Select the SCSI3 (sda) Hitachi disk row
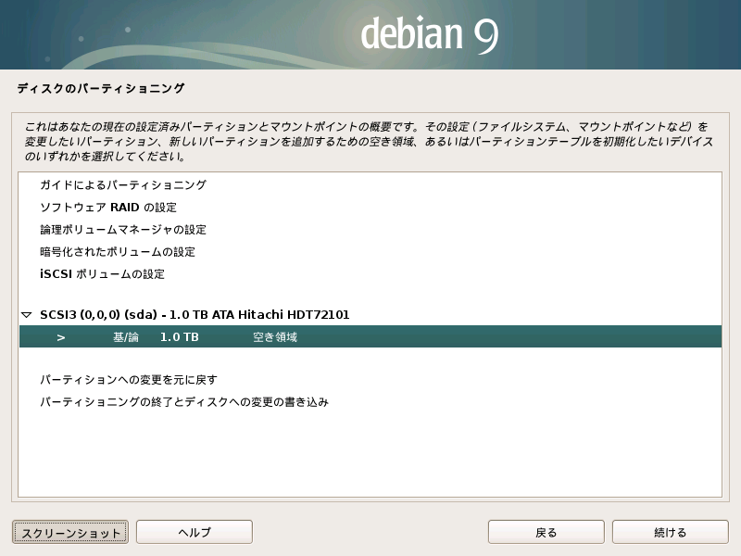This screenshot has height=556, width=741. click(x=195, y=315)
